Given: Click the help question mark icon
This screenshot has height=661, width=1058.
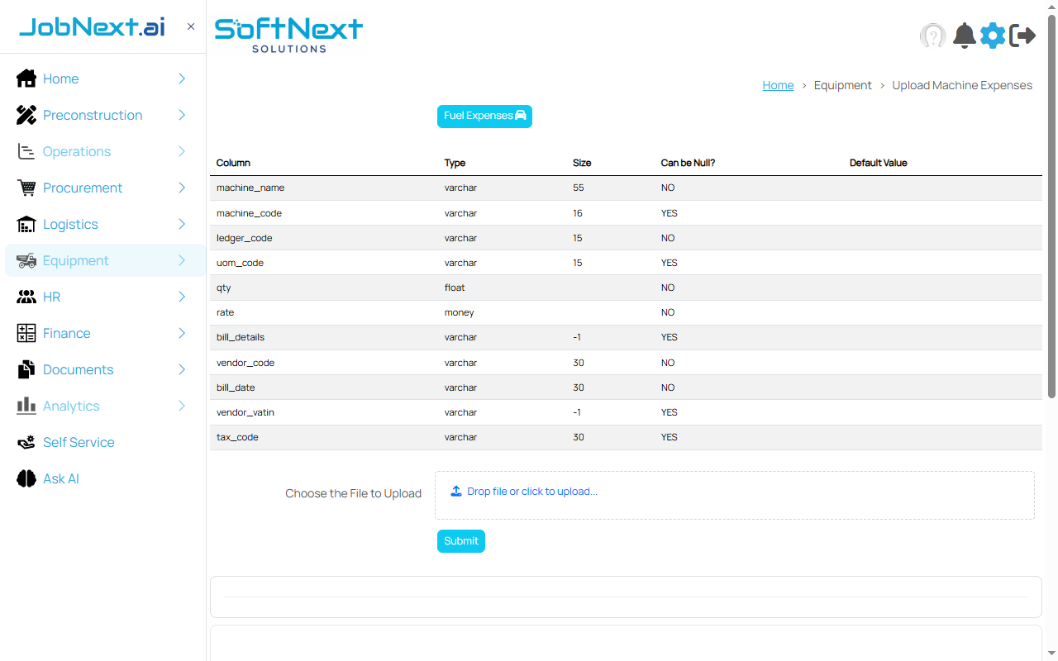Looking at the screenshot, I should tap(932, 36).
